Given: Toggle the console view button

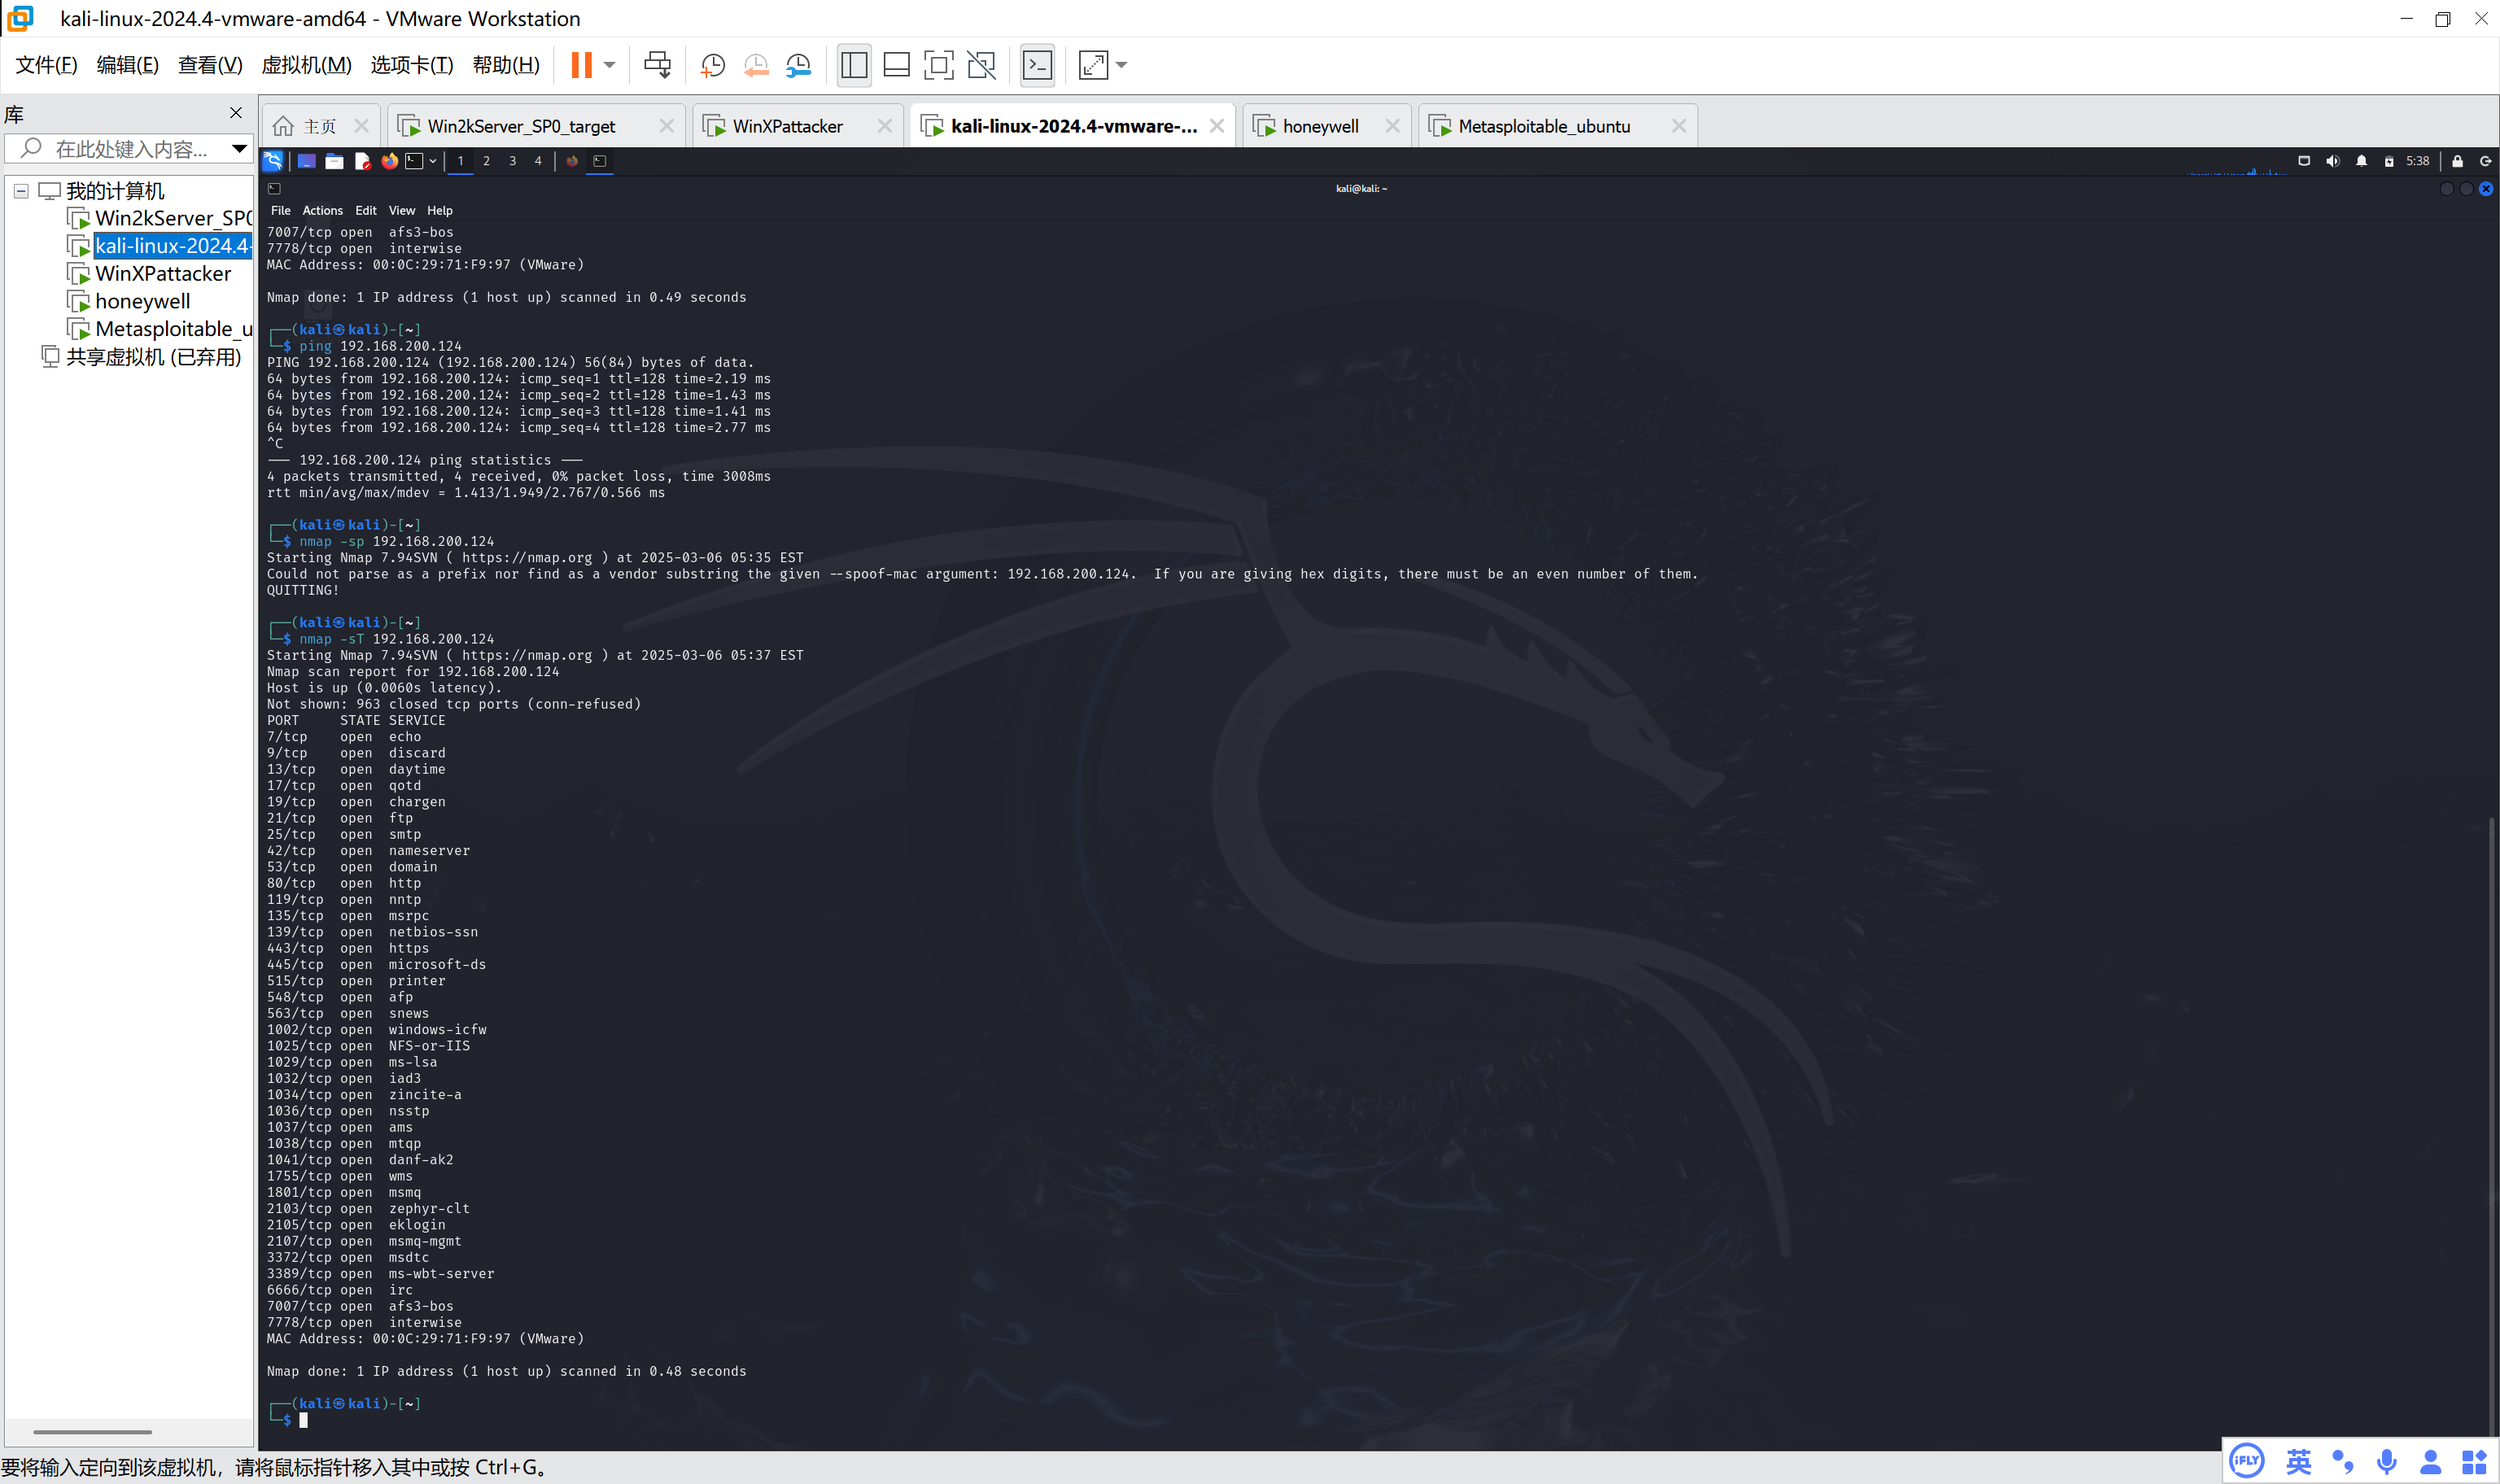Looking at the screenshot, I should coord(1037,66).
